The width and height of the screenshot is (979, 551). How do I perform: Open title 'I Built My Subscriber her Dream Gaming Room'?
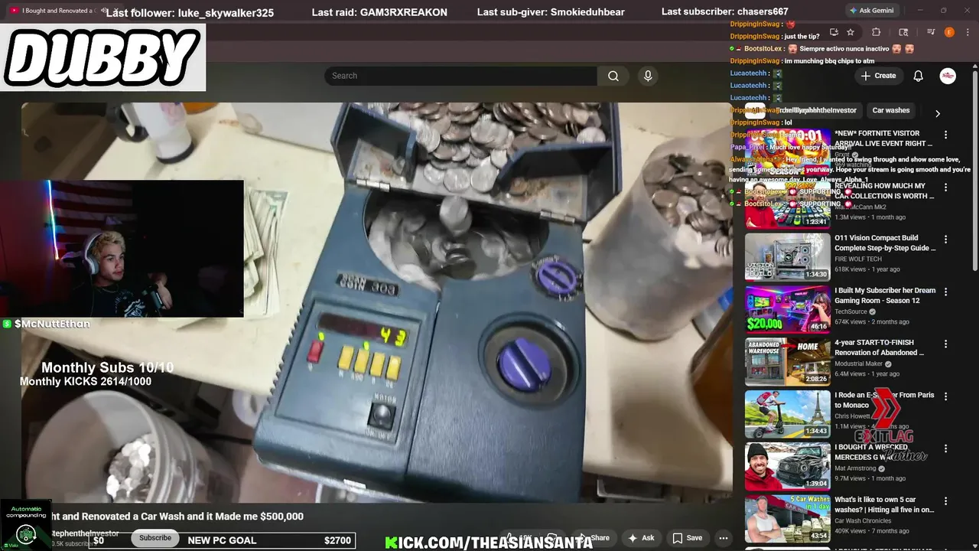click(885, 295)
